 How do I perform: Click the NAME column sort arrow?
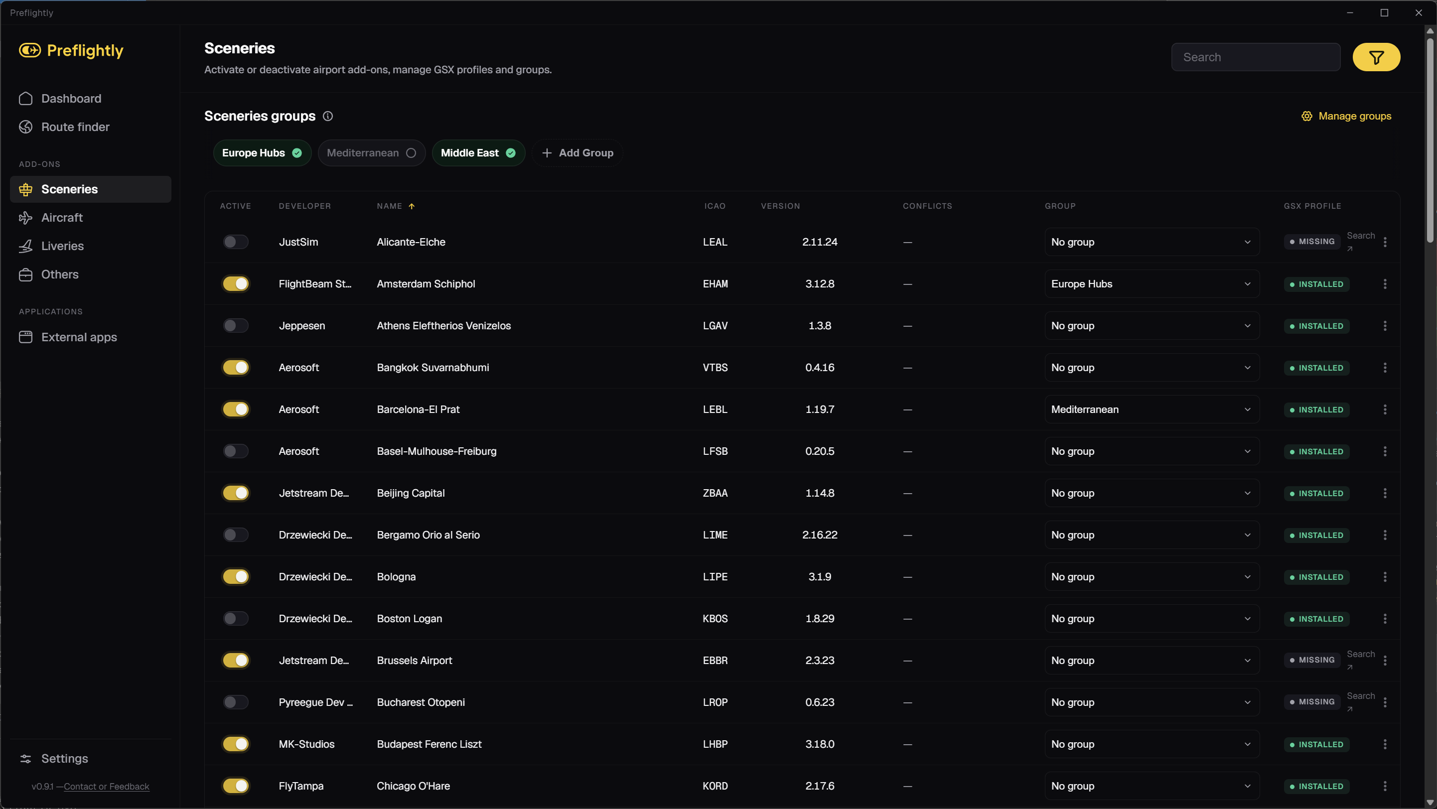[412, 206]
